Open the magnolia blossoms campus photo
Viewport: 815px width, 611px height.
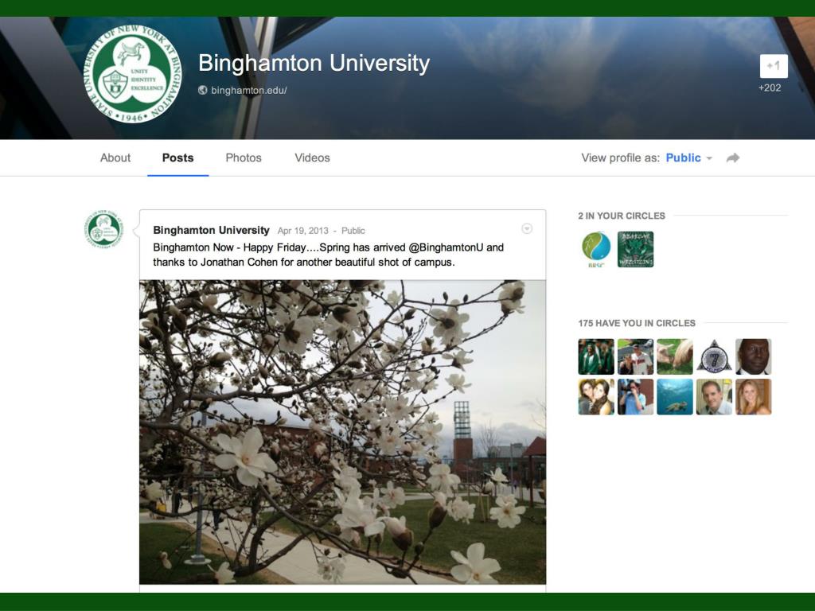342,432
